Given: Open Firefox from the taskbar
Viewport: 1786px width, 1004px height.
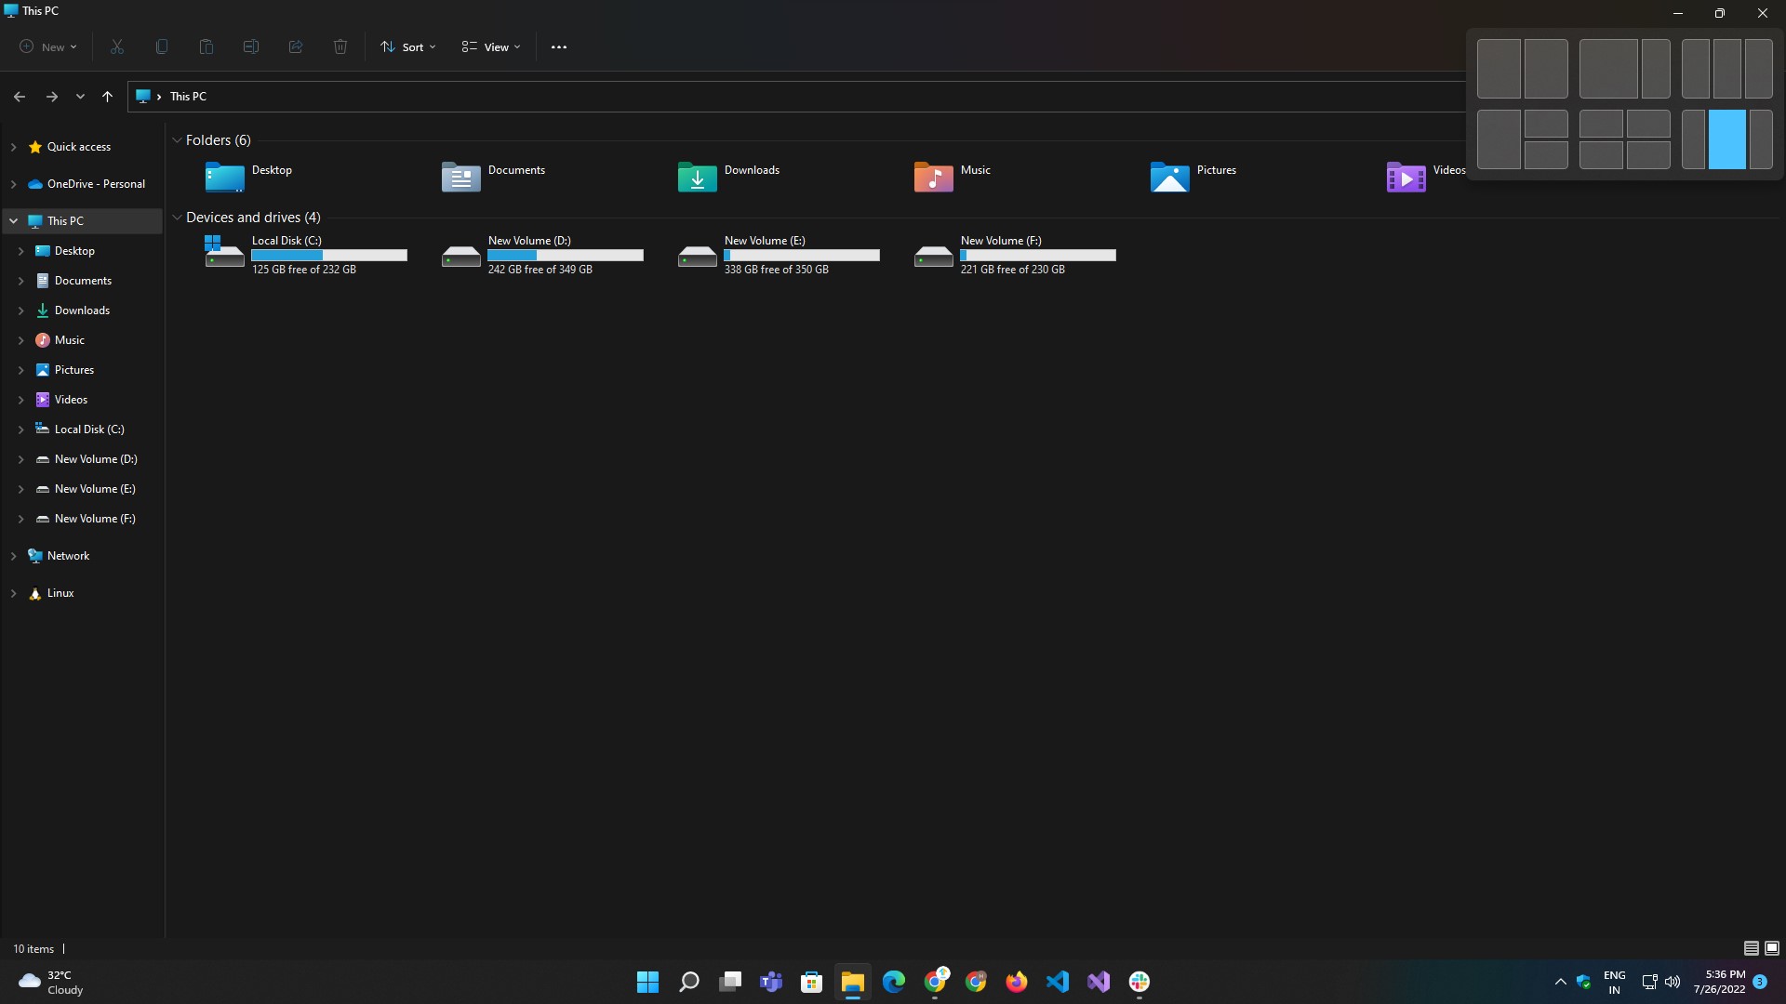Looking at the screenshot, I should tap(1017, 982).
